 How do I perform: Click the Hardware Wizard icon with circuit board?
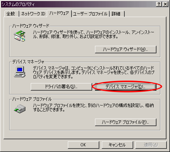(20, 36)
